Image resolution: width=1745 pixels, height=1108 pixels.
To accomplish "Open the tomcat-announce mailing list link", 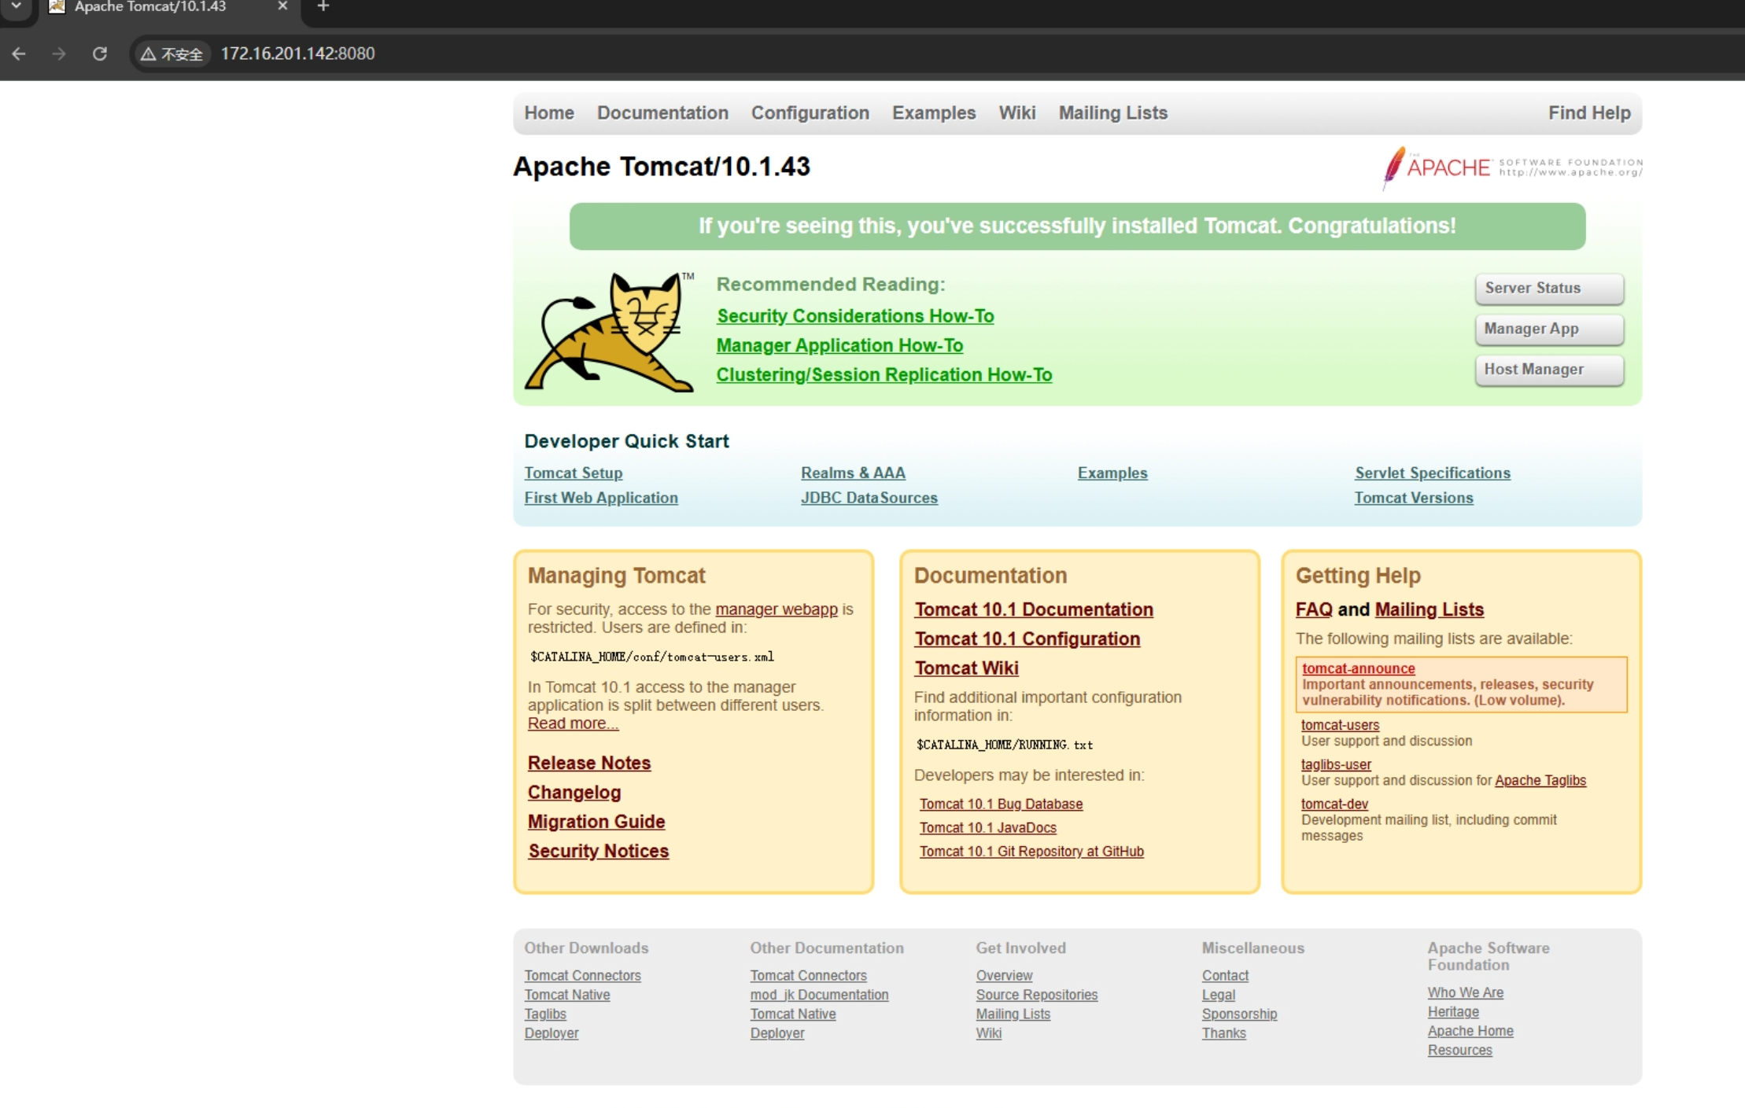I will point(1358,668).
